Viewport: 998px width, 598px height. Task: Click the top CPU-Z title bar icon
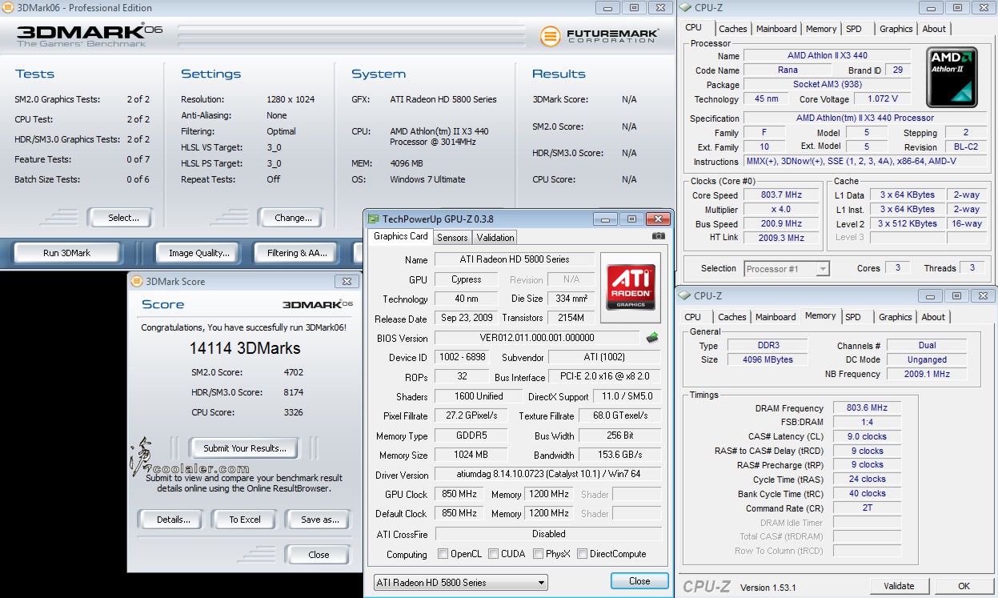685,8
